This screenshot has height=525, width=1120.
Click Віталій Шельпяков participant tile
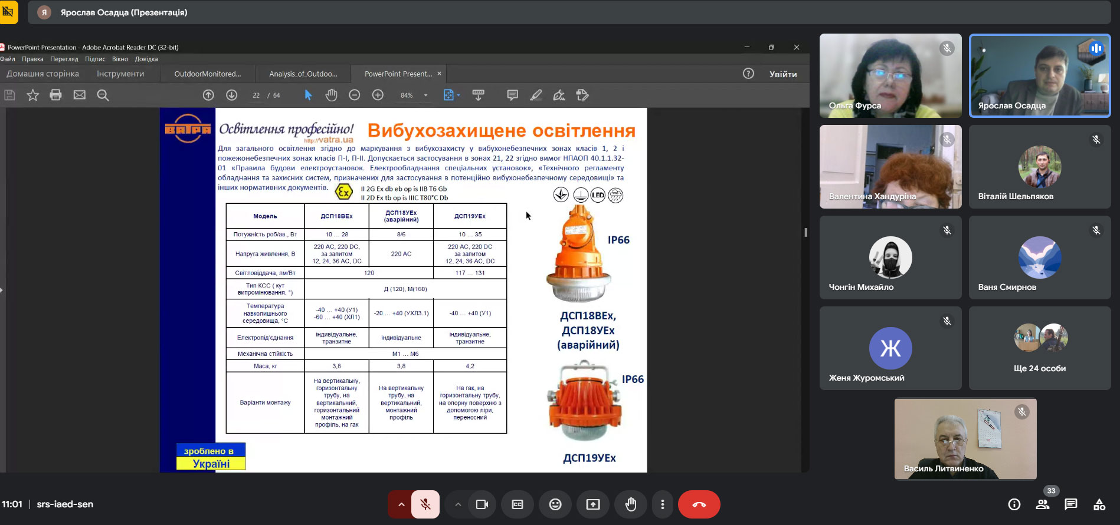[x=1040, y=167]
